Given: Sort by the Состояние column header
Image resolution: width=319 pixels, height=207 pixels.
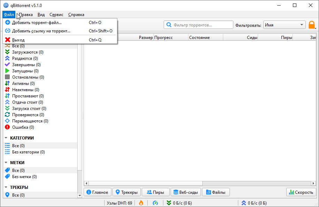Looking at the screenshot, I should tap(205, 37).
